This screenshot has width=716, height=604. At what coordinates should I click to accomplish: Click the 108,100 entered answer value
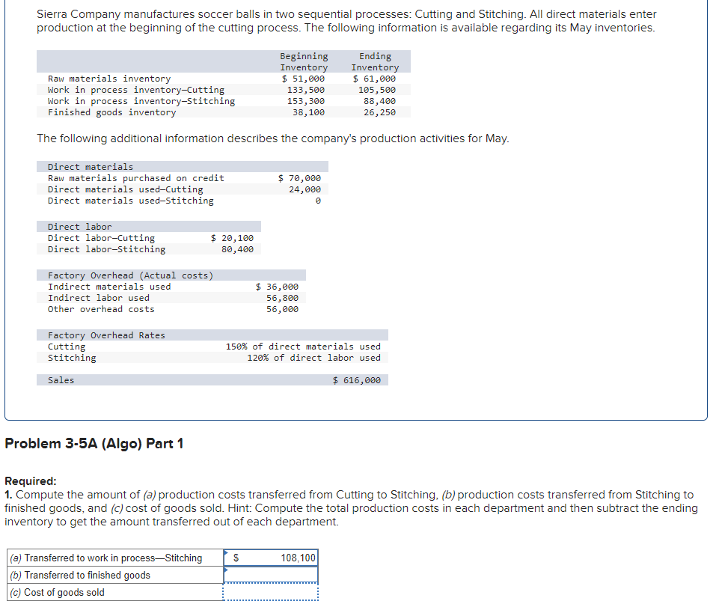point(298,558)
